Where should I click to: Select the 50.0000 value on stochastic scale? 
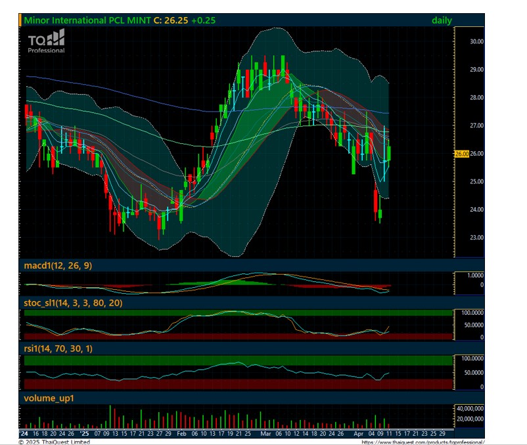(x=474, y=325)
